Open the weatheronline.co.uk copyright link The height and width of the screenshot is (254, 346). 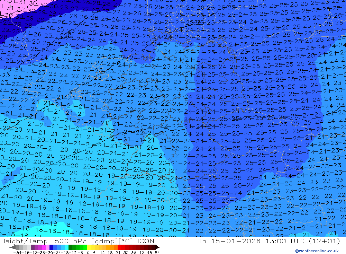(x=317, y=251)
